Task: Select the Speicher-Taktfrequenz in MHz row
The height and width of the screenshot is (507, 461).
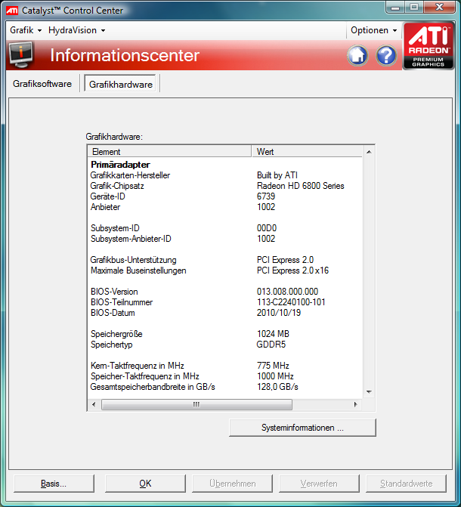Action: click(225, 376)
